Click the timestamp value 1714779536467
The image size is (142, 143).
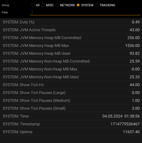tap(125, 124)
